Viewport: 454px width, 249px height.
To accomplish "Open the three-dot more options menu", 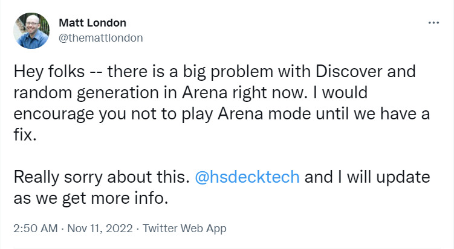I will [433, 23].
